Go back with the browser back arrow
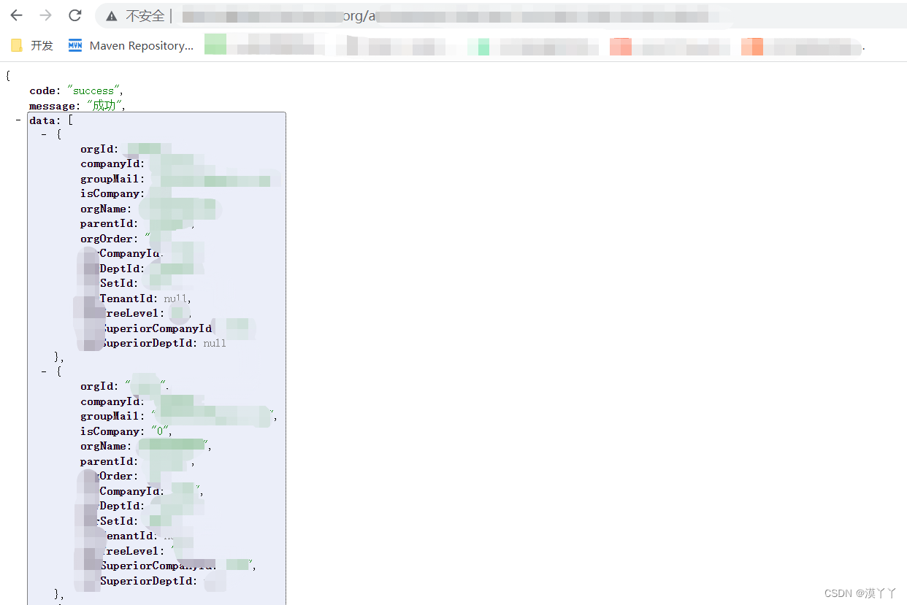The image size is (907, 605). click(x=16, y=15)
